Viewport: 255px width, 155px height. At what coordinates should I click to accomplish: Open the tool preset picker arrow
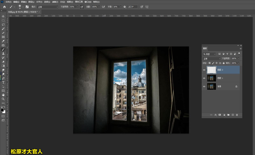click(14, 7)
